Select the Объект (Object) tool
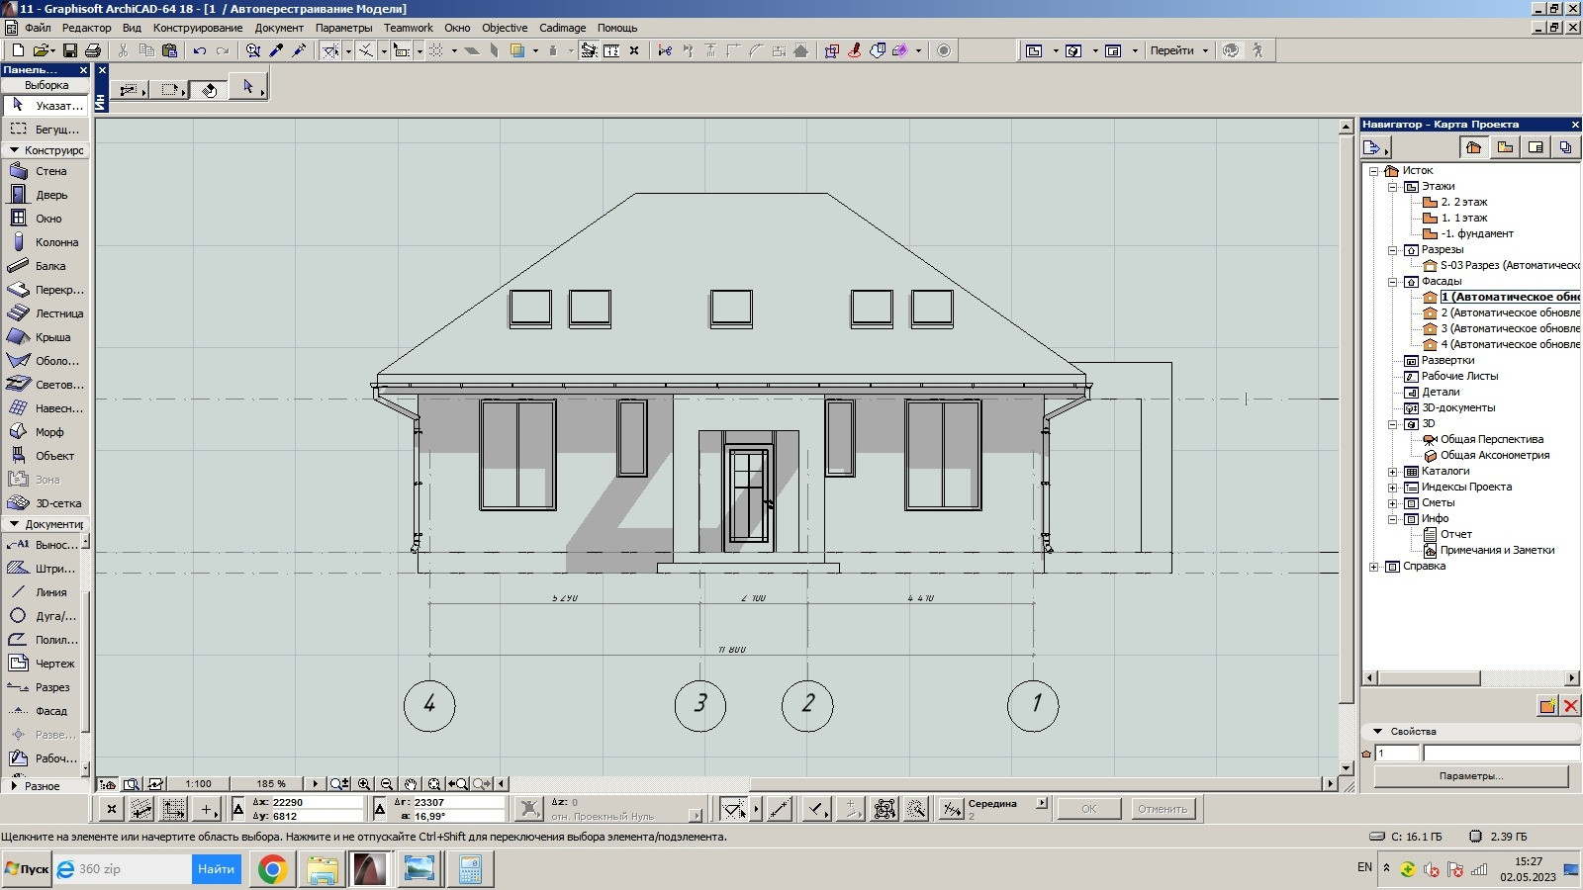The width and height of the screenshot is (1583, 890). click(x=46, y=456)
